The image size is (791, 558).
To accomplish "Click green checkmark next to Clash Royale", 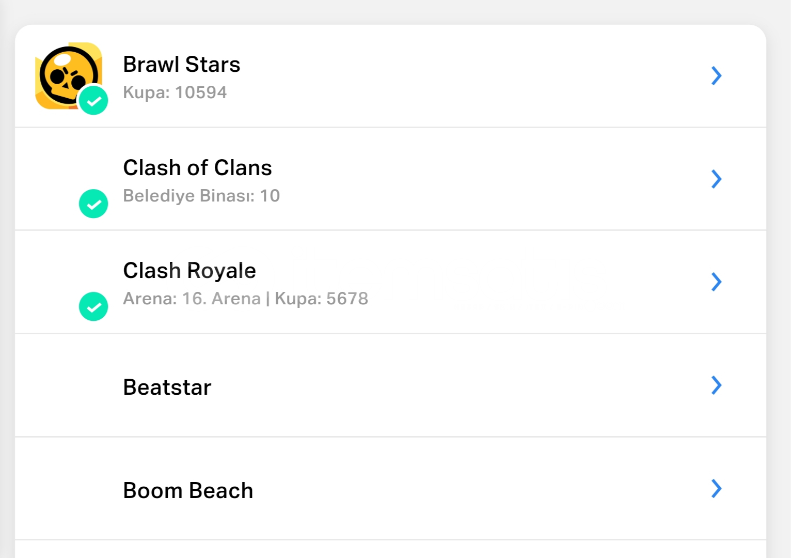I will (x=93, y=306).
